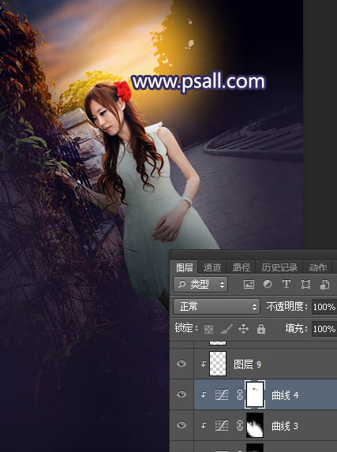Open the 路径 tab

point(242,267)
